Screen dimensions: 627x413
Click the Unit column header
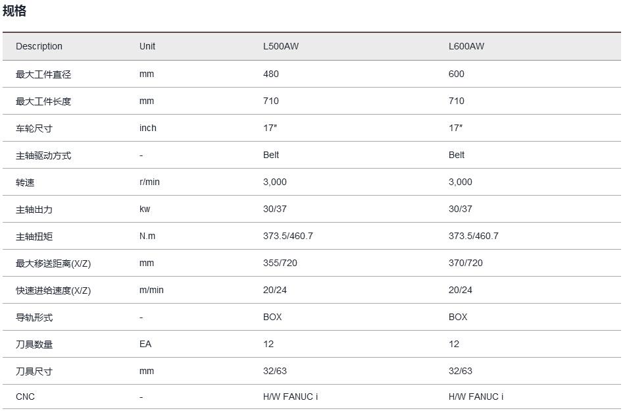tap(147, 46)
